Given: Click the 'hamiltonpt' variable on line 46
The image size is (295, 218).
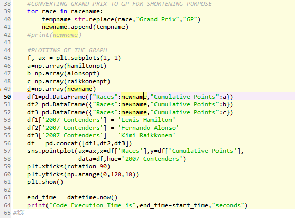Looking at the screenshot, I should click(85, 66).
